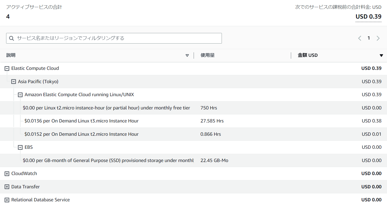
Task: Go to next page chevron
Action: point(378,38)
